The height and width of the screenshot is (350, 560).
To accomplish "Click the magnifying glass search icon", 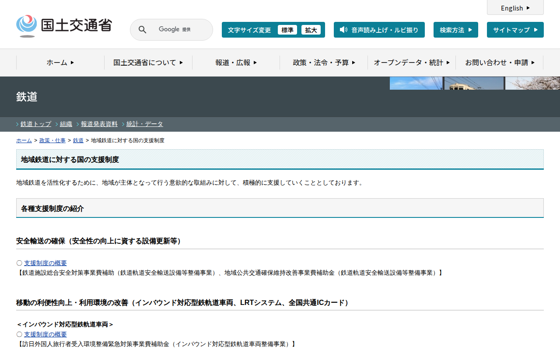I will [142, 30].
